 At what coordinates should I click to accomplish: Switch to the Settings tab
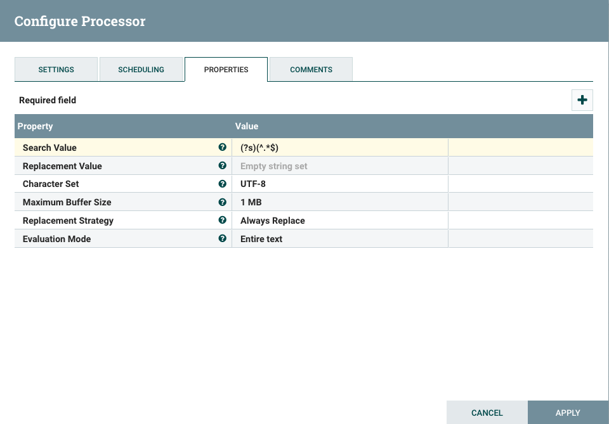click(56, 69)
